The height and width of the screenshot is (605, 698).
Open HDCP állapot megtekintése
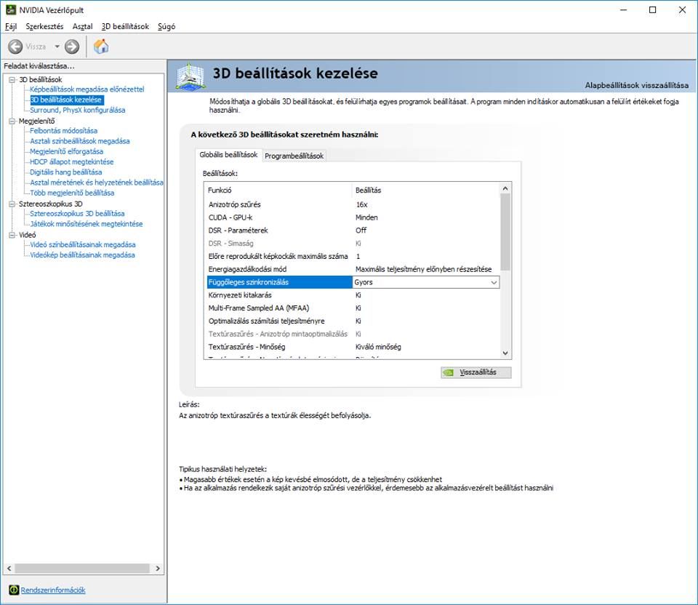pyautogui.click(x=71, y=162)
